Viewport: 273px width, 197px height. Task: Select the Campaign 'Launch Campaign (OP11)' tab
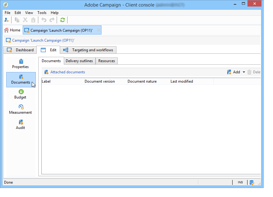pyautogui.click(x=62, y=30)
